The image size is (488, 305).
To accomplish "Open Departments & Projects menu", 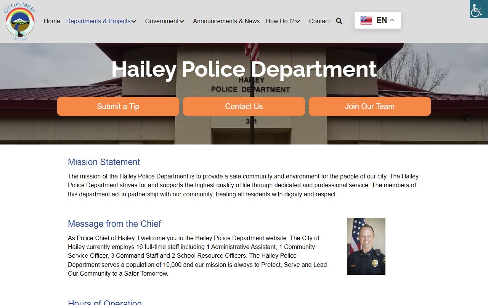I will pos(98,21).
